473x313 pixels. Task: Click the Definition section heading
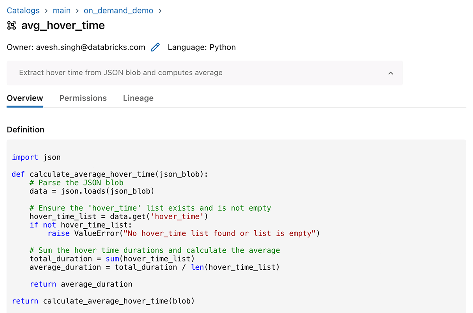pos(26,130)
